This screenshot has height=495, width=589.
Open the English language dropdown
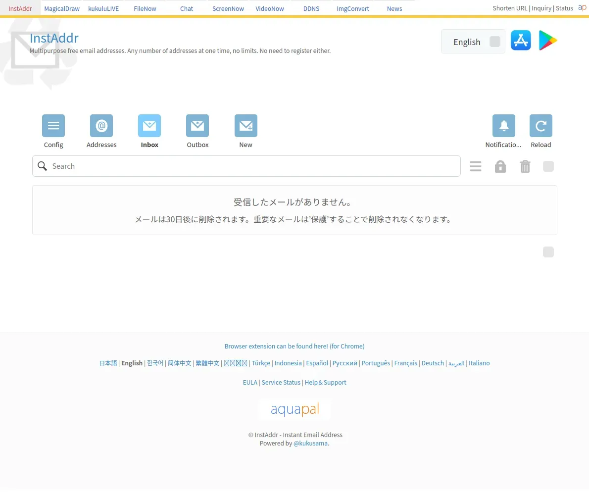tap(473, 41)
